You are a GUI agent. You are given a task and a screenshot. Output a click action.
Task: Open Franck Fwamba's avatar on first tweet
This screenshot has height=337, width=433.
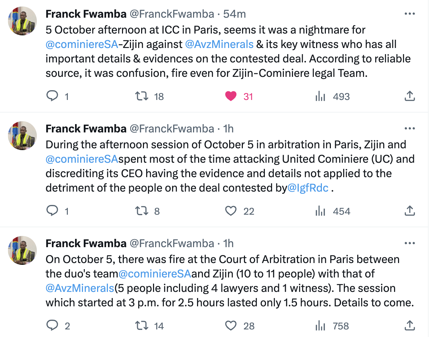click(x=22, y=21)
